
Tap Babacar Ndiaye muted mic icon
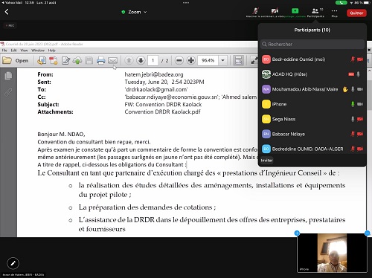tap(353, 134)
